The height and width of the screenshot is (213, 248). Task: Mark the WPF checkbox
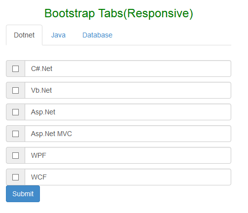click(x=15, y=155)
